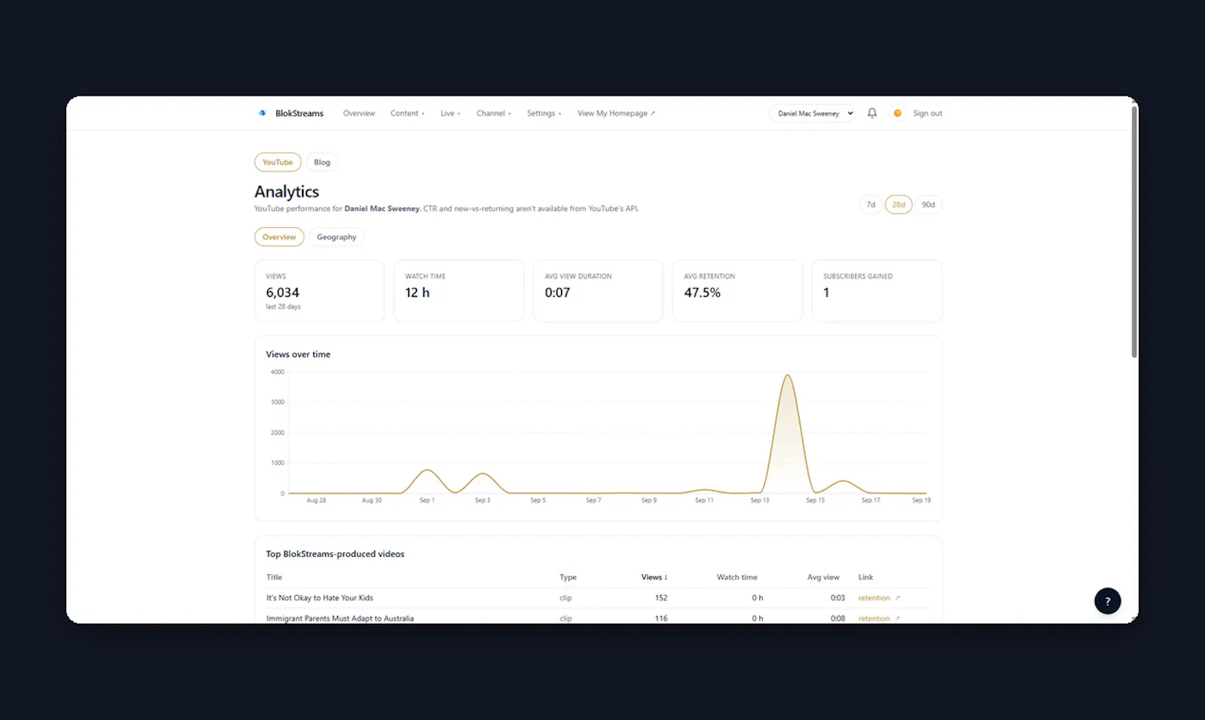
Task: Click the Watch time column header
Action: tap(737, 577)
